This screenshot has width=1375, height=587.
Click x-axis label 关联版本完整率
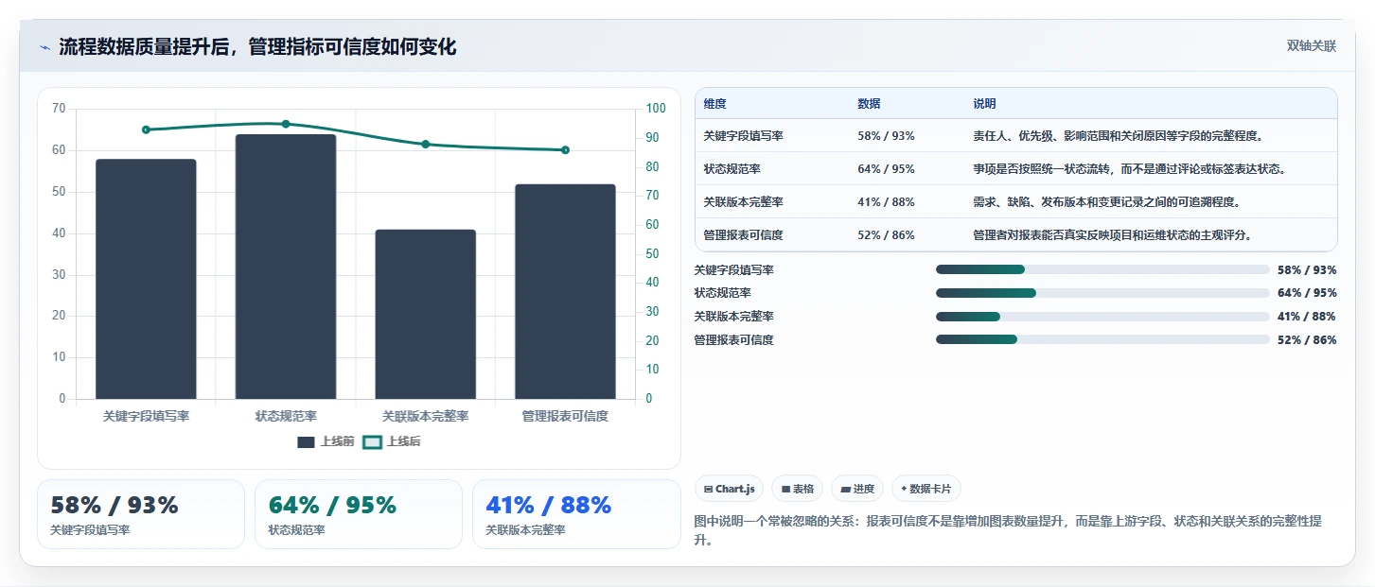click(425, 416)
